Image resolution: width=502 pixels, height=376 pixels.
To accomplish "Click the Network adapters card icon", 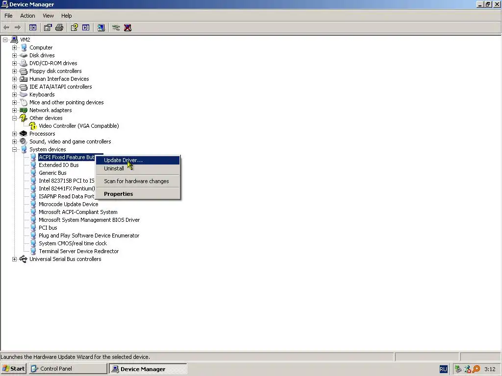I will [24, 110].
